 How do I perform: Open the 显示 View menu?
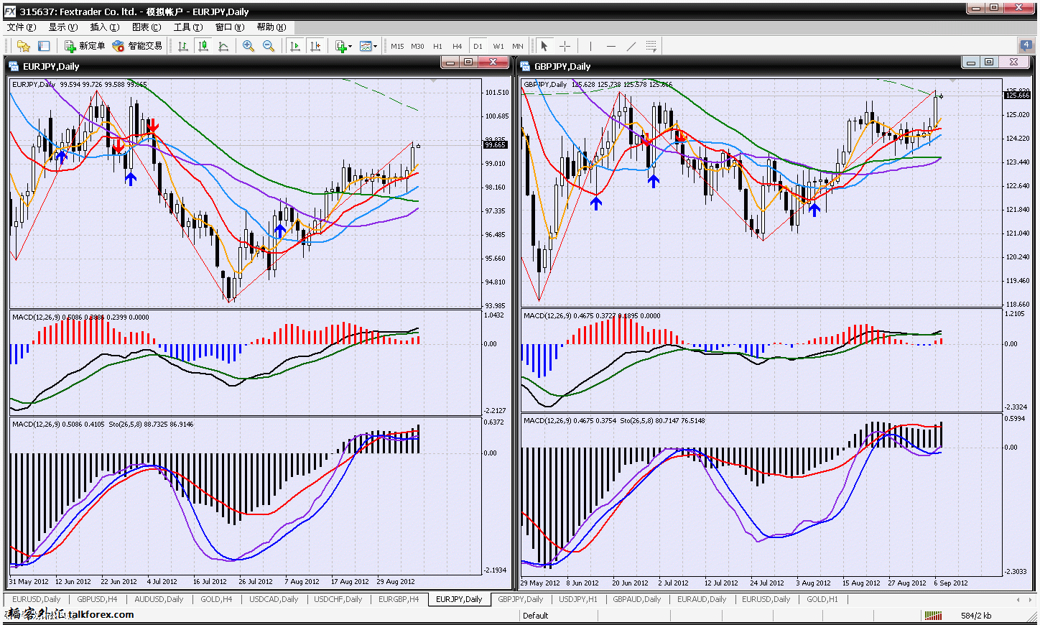(x=62, y=27)
